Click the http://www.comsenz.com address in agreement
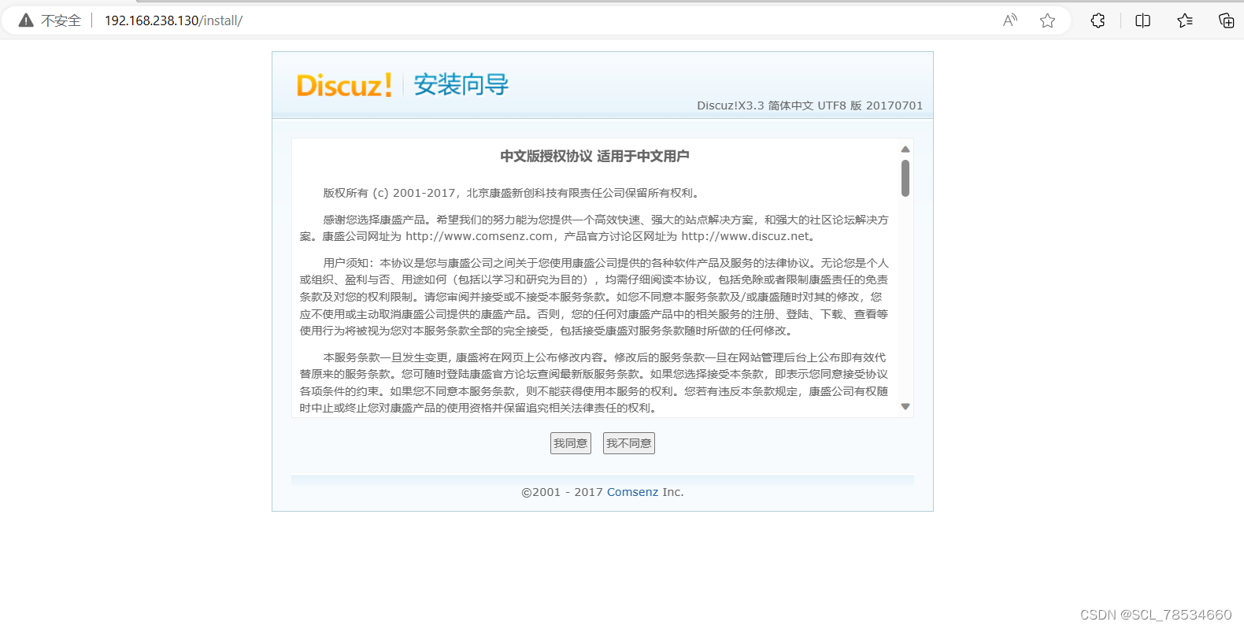This screenshot has height=629, width=1244. pyautogui.click(x=479, y=236)
